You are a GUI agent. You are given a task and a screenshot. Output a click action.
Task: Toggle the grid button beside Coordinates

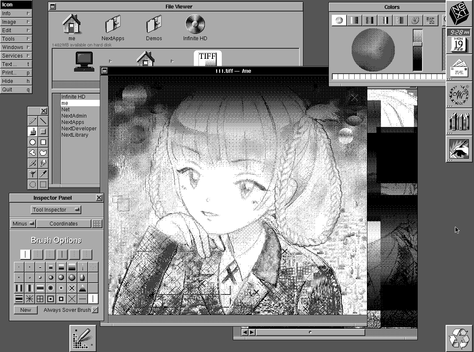click(x=97, y=224)
